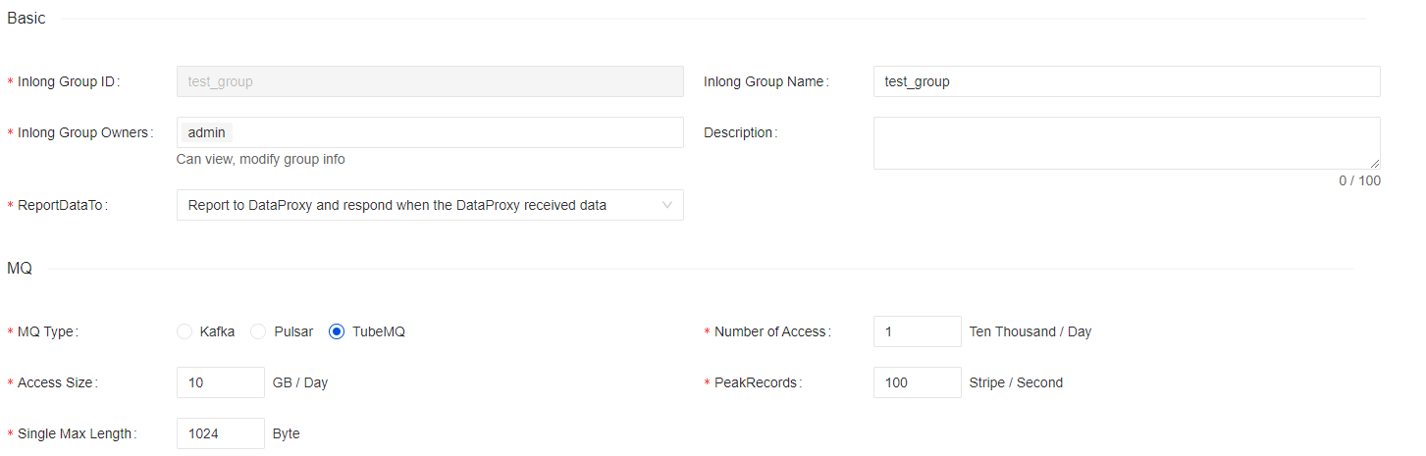The image size is (1426, 456).
Task: Select the TubeMQ radio option
Action: click(x=337, y=331)
